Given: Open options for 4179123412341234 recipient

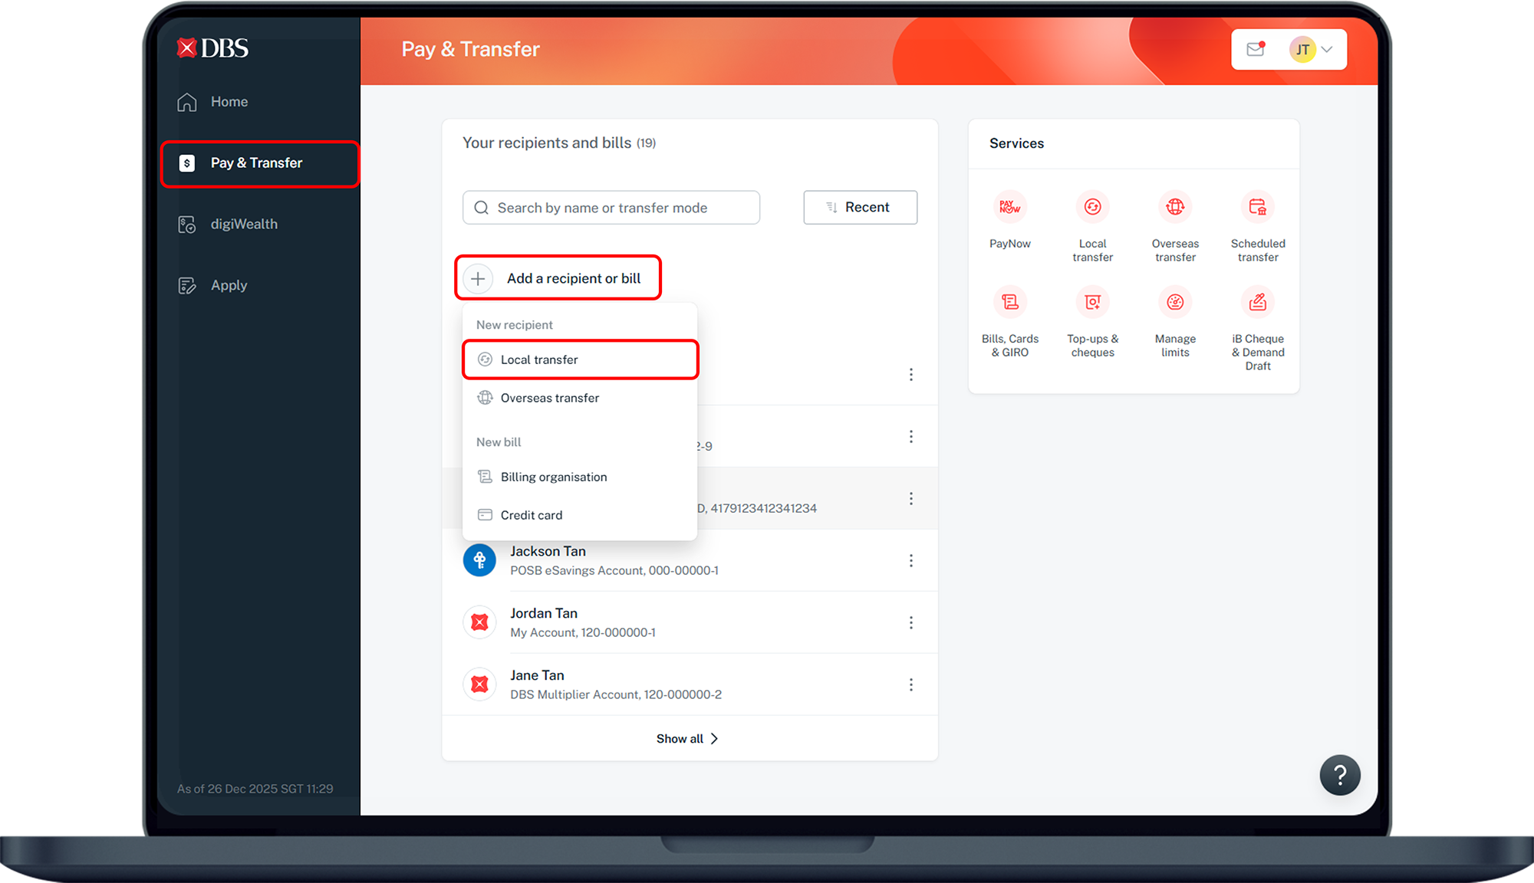Looking at the screenshot, I should point(911,499).
